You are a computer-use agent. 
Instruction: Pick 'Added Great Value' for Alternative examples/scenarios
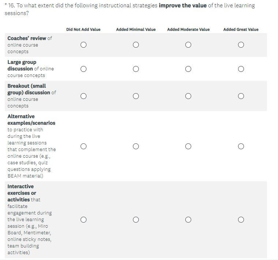click(x=241, y=146)
